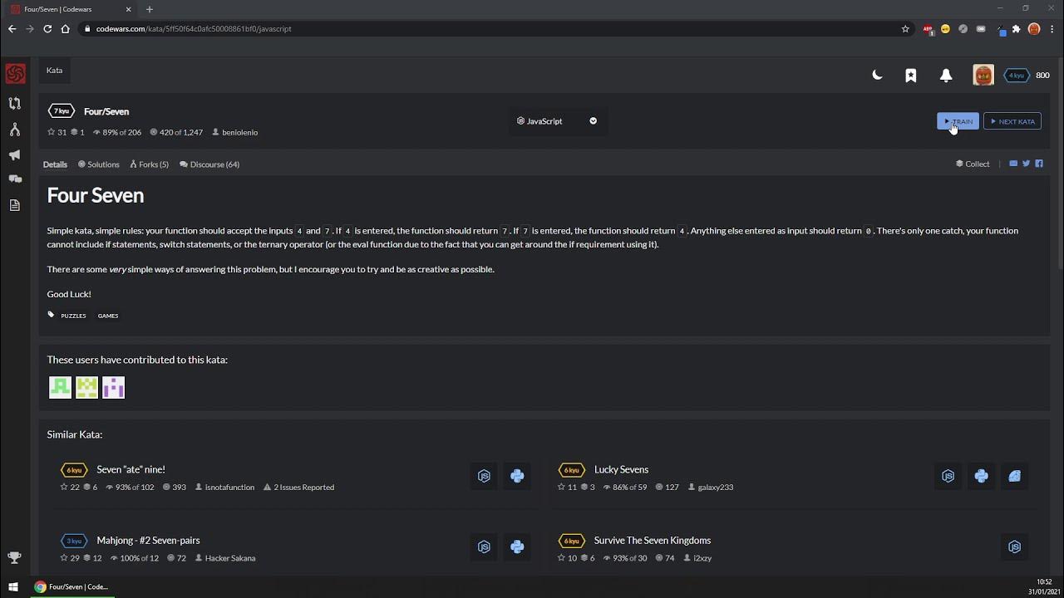Share this kata on Facebook
The width and height of the screenshot is (1064, 598).
pos(1039,164)
